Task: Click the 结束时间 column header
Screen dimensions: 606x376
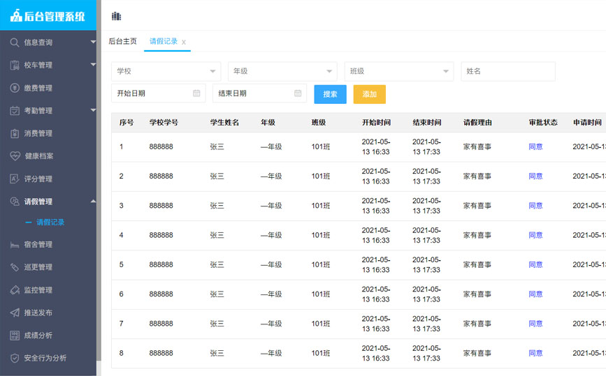Action: click(x=426, y=123)
